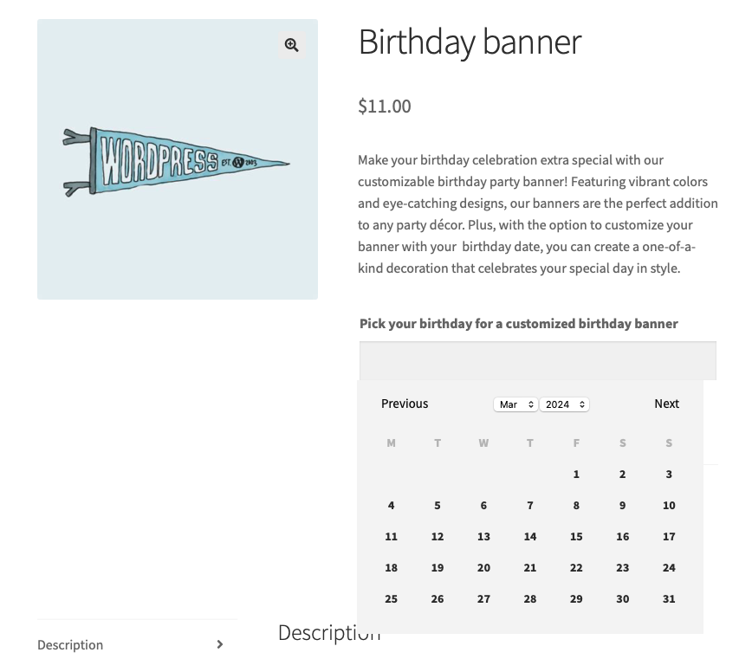Select day 9 in the calendar
This screenshot has height=659, width=752.
(x=622, y=506)
